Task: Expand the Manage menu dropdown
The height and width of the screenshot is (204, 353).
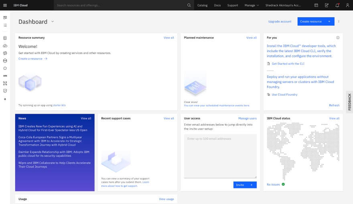Action: point(252,5)
